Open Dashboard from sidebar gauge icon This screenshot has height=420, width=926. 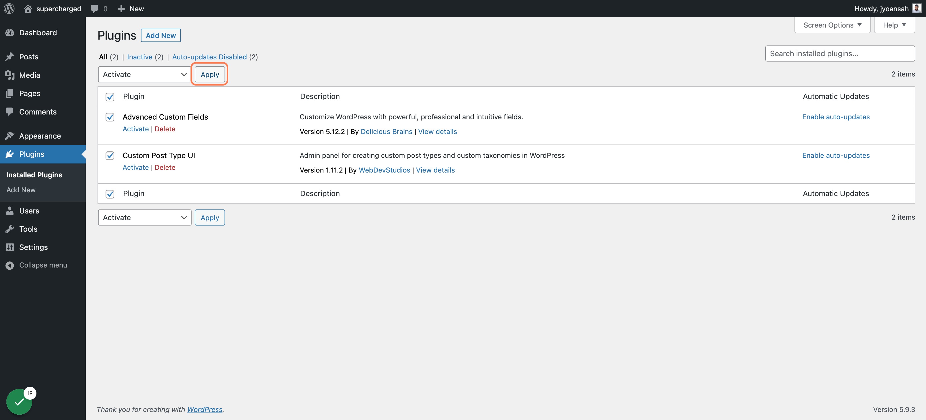pos(10,33)
